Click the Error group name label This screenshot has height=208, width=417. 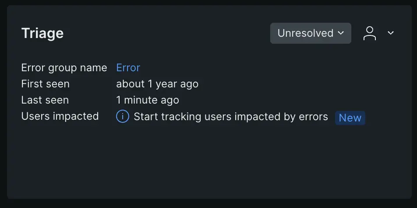(x=64, y=68)
